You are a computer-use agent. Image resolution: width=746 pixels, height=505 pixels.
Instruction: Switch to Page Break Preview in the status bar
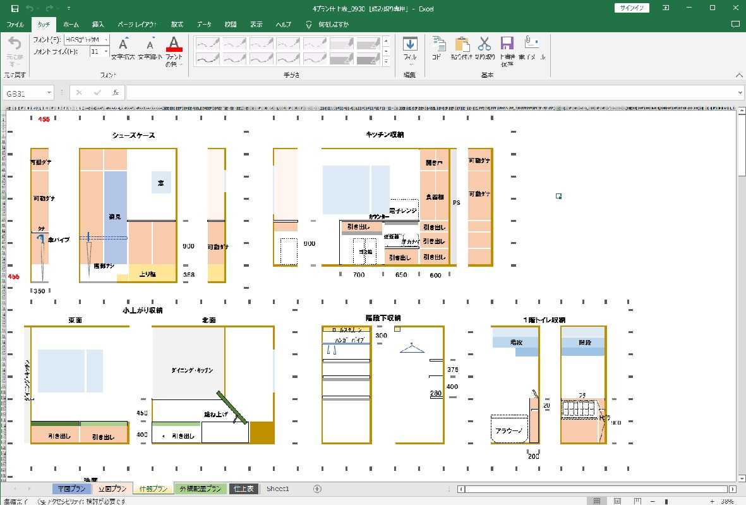tap(637, 501)
